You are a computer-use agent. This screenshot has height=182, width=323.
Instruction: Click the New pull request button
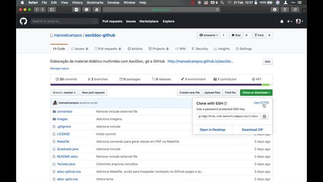point(93,93)
